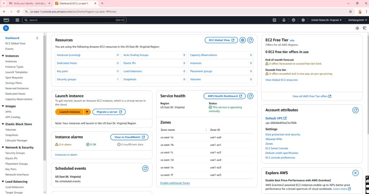
Task: Open the help question mark menu
Action: click(293, 20)
